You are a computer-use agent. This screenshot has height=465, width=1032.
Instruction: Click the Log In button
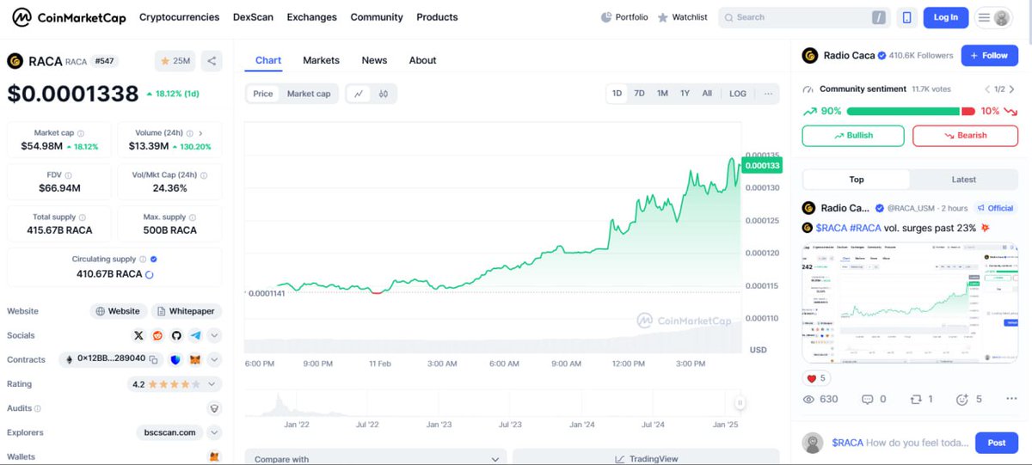[945, 17]
